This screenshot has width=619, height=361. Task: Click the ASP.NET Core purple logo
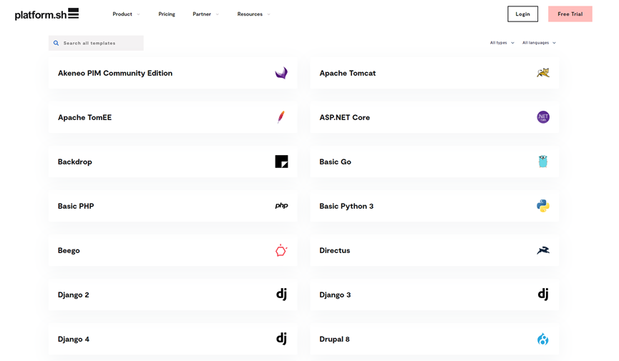(543, 117)
